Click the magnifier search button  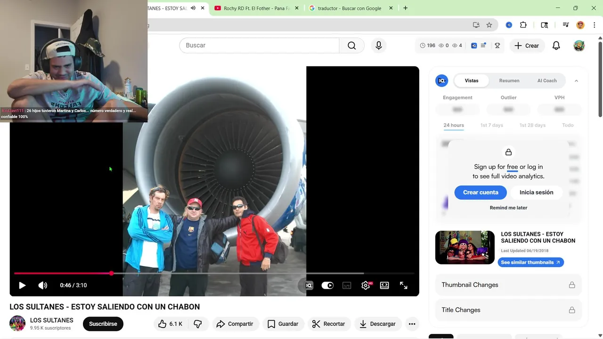click(352, 45)
